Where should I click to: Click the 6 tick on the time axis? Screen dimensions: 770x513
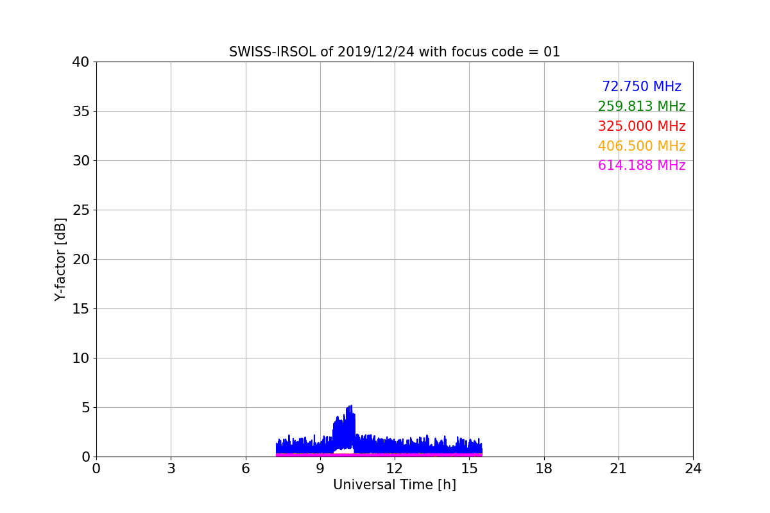tap(246, 469)
